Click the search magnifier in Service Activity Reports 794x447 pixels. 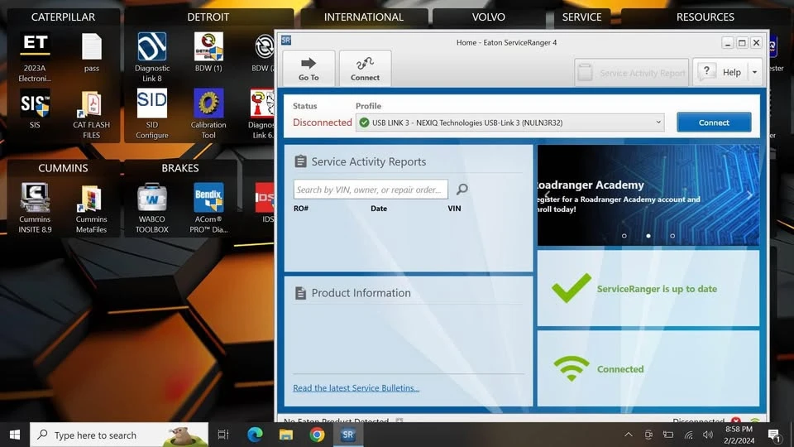coord(462,189)
